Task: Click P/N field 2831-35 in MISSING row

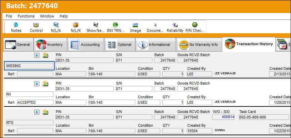Action: (85, 60)
